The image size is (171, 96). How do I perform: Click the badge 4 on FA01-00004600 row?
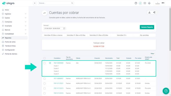(x=50, y=63)
